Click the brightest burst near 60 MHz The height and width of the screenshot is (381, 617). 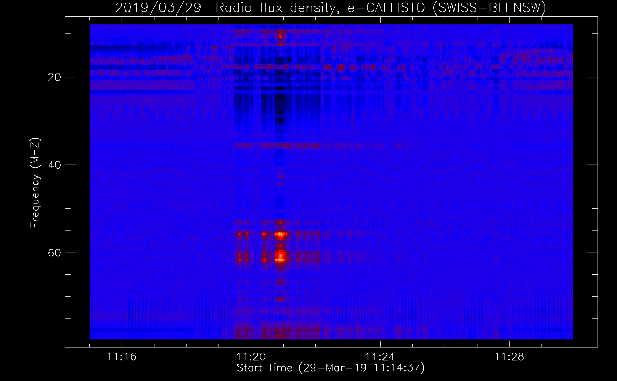[281, 256]
